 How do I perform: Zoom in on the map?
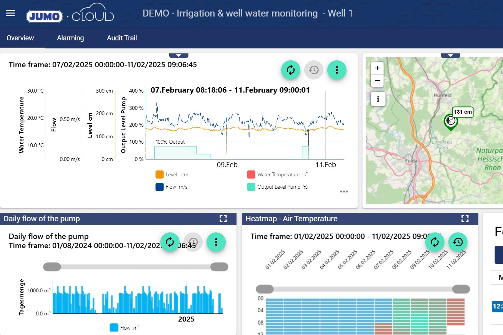coord(378,68)
